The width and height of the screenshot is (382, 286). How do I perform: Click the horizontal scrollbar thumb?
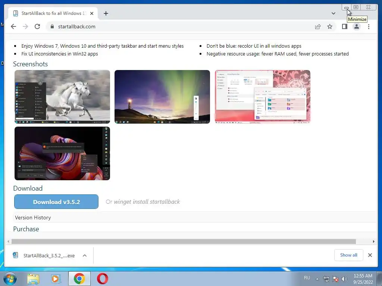(x=184, y=241)
